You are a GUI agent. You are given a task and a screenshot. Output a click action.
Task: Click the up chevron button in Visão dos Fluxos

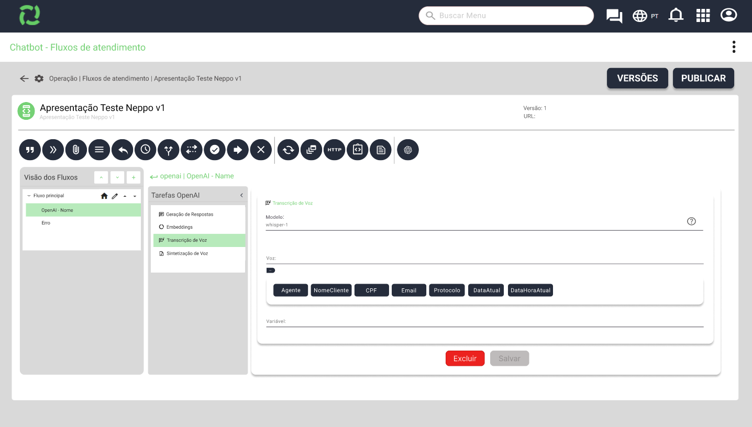101,177
